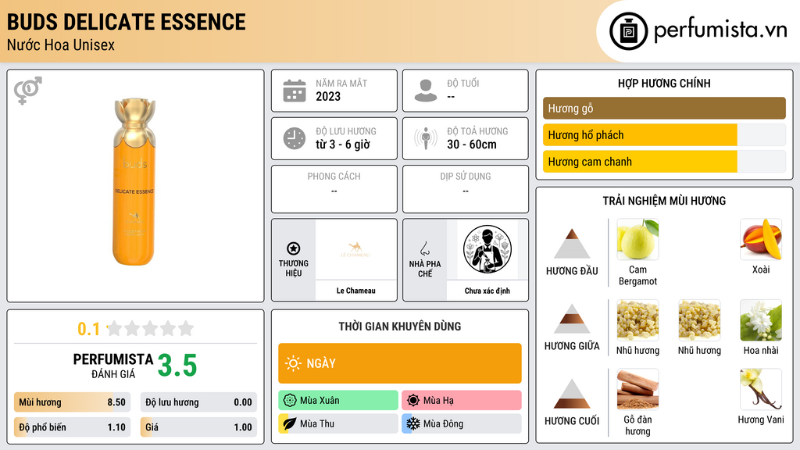Click the clock icon beside Độ lưu hương
The height and width of the screenshot is (450, 800).
(295, 138)
